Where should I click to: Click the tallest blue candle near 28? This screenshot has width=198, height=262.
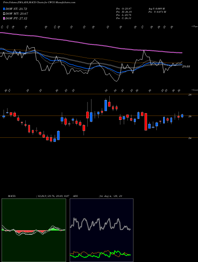(x=106, y=106)
